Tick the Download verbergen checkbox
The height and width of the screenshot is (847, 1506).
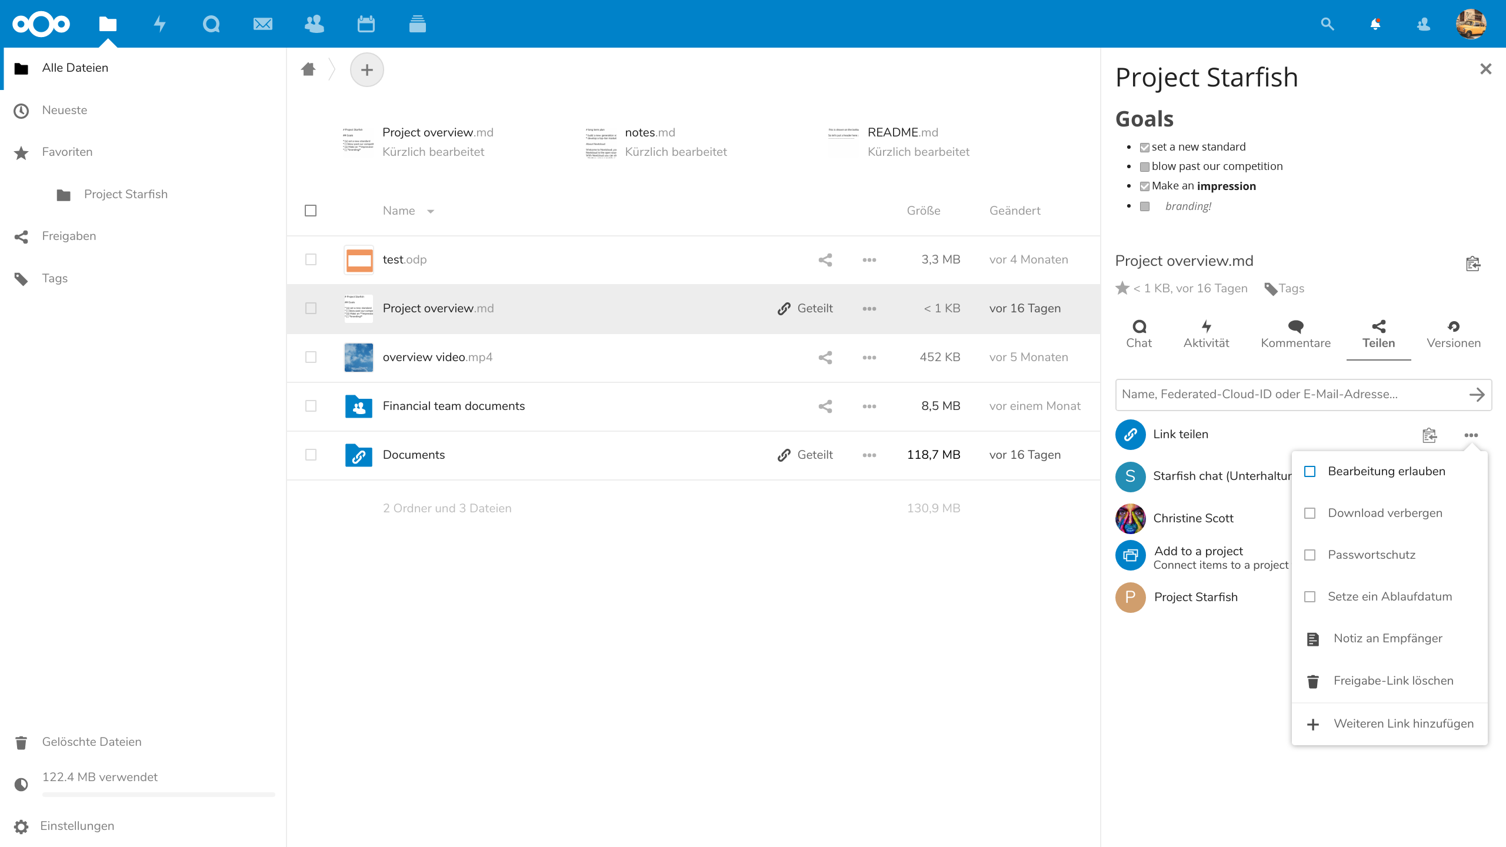[1310, 513]
